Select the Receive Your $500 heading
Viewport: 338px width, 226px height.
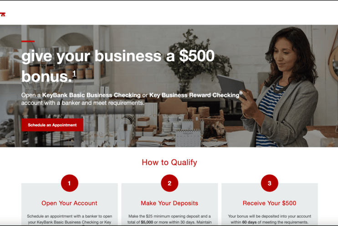pos(270,203)
